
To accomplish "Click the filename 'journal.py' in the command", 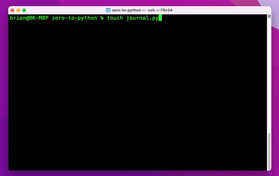I will [142, 18].
